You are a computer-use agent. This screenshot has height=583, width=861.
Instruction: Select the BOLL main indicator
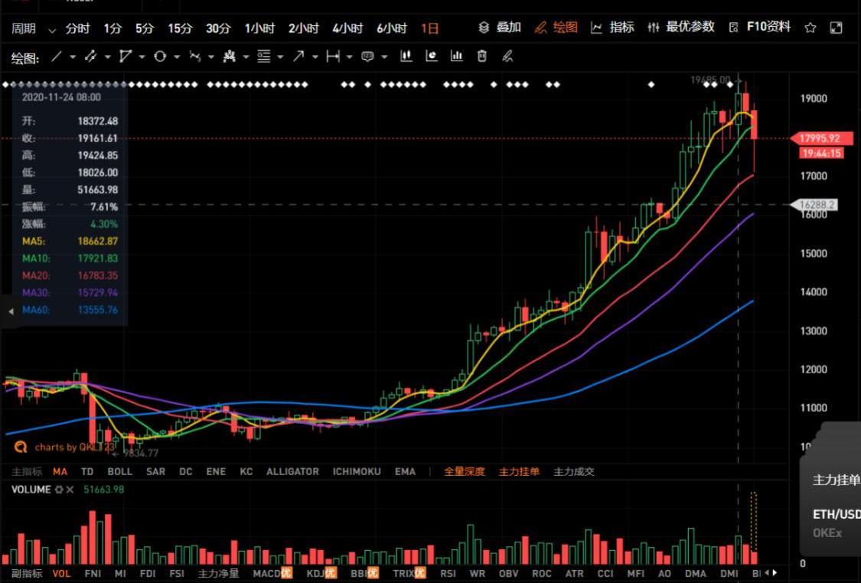coord(119,472)
